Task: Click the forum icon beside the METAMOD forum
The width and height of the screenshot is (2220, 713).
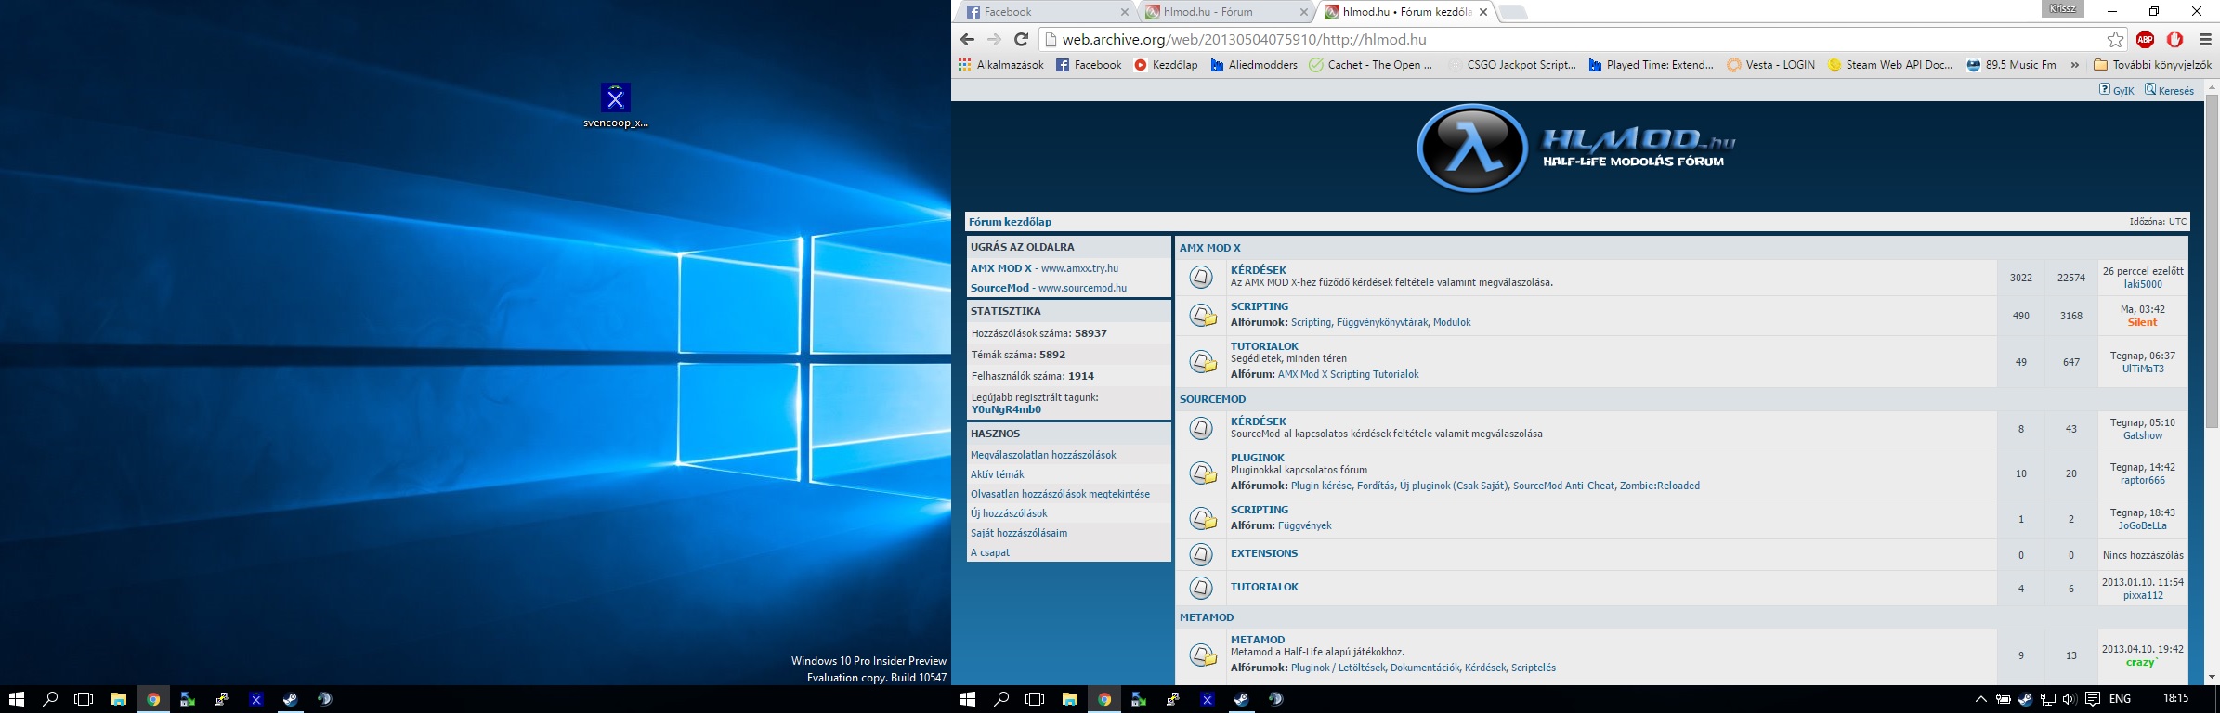Action: coord(1202,655)
